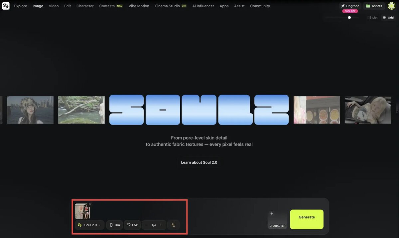Image resolution: width=399 pixels, height=238 pixels.
Task: Click the Higgsfield logo icon
Action: coord(6,6)
